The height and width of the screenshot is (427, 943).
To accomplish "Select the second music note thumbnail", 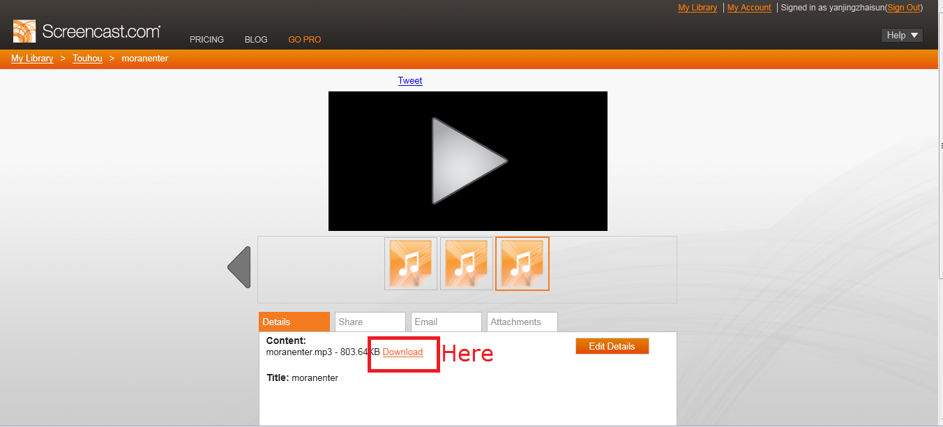I will pos(467,264).
